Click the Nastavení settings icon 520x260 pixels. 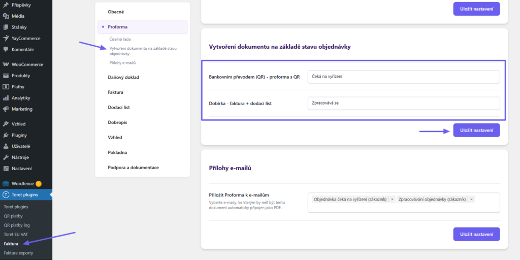(x=6, y=169)
